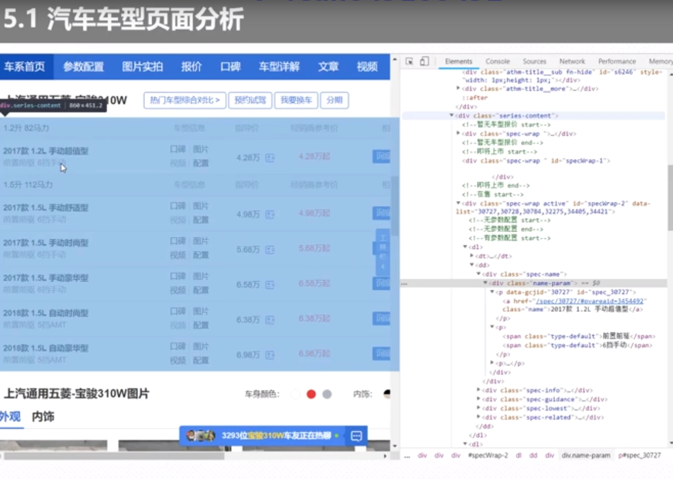Select the gray body color swatch
The image size is (673, 479).
(327, 394)
